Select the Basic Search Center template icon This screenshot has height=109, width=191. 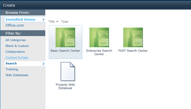click(x=65, y=37)
